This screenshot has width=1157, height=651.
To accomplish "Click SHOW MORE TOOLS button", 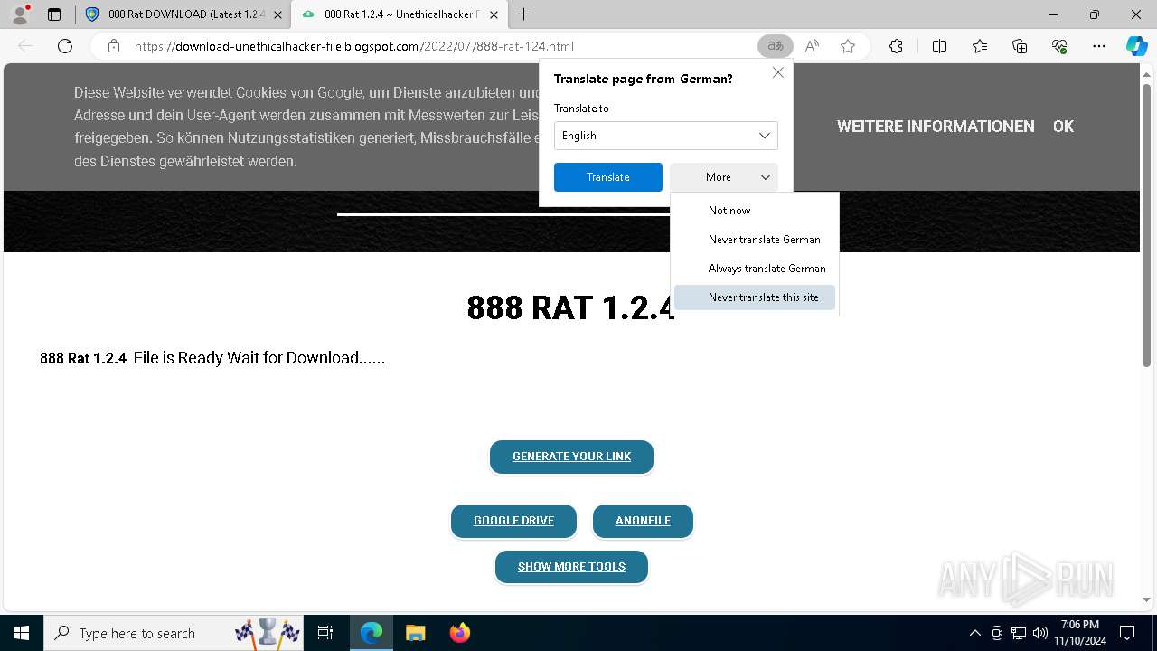I will 571,567.
